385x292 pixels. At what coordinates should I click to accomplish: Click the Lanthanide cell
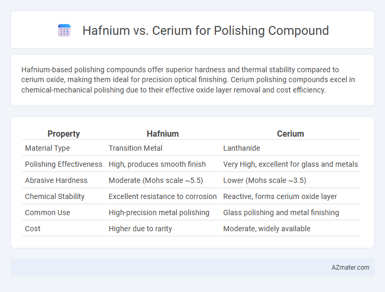click(x=241, y=148)
